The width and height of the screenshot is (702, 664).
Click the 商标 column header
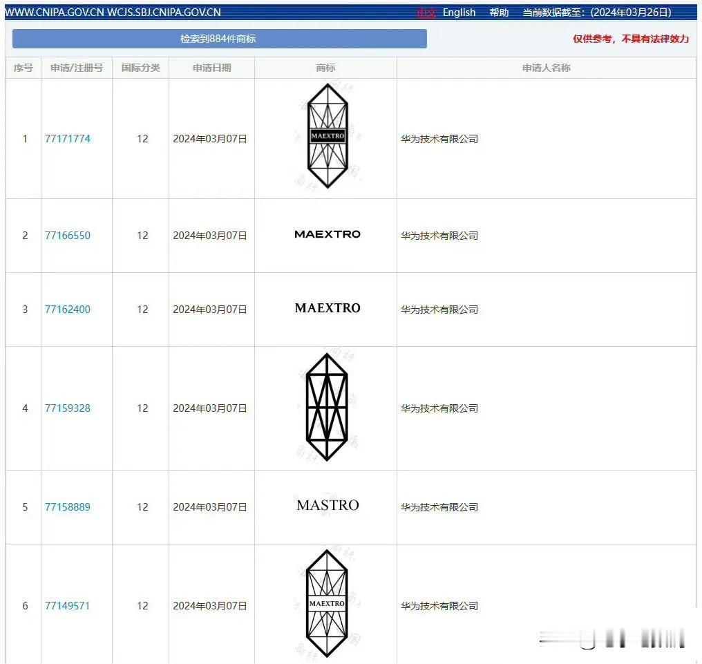(325, 68)
